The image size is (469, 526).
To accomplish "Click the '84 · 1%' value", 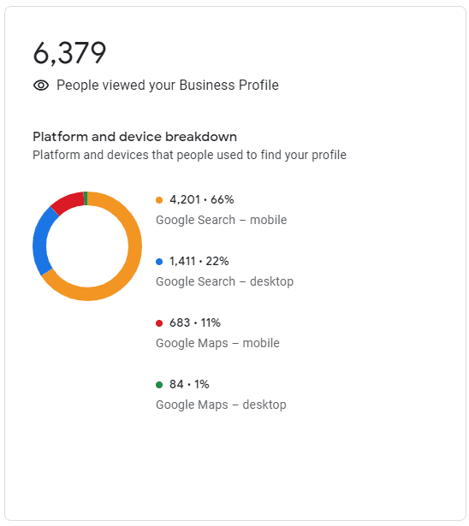I will pyautogui.click(x=189, y=384).
